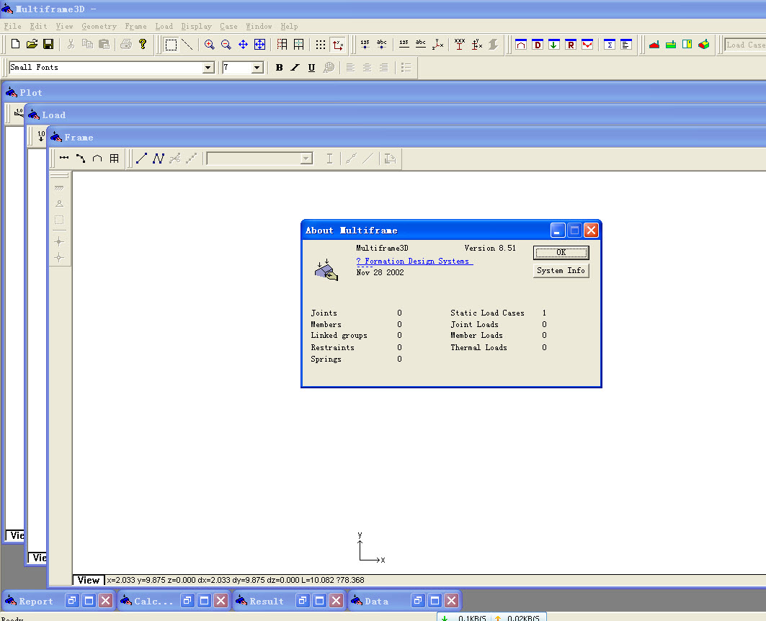The image size is (766, 621).
Task: Open the font name dropdown showing Small Fonts
Action: [208, 68]
